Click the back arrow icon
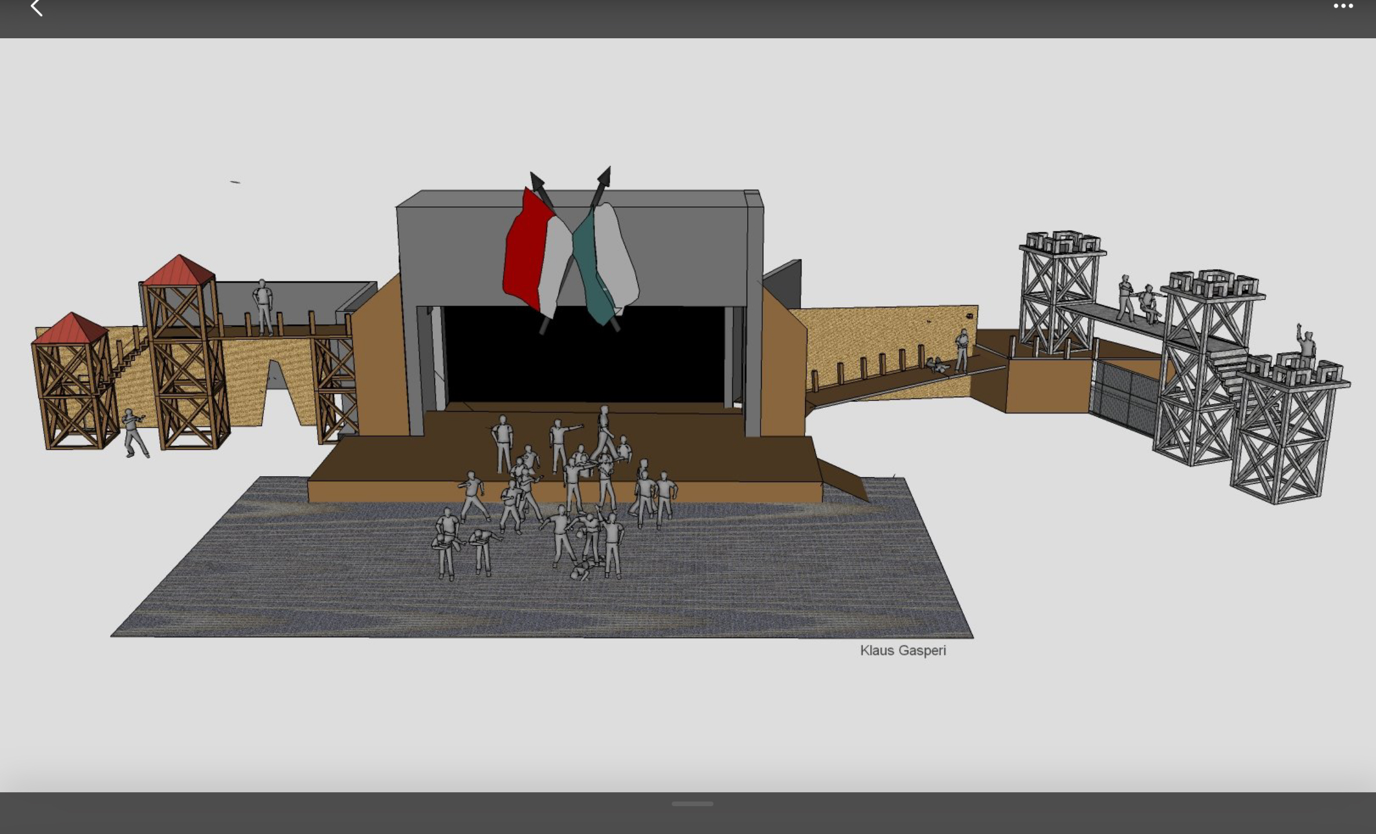The image size is (1376, 834). (37, 8)
